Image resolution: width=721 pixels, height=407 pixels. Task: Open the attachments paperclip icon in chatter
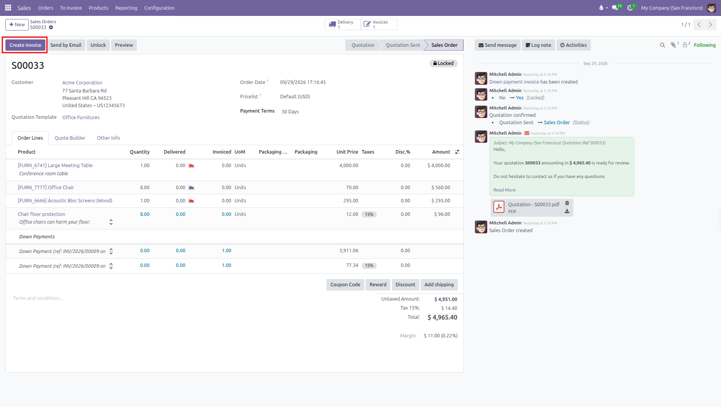674,45
